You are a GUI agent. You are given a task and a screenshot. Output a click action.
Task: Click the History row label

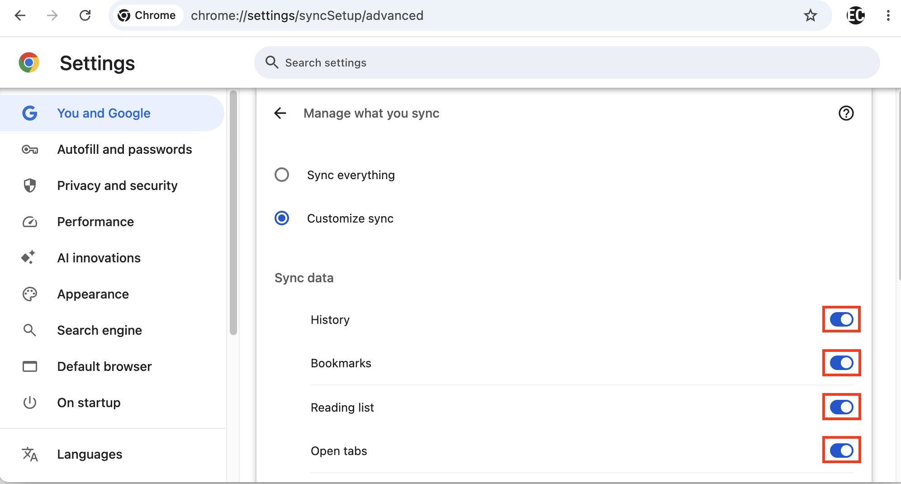click(330, 320)
